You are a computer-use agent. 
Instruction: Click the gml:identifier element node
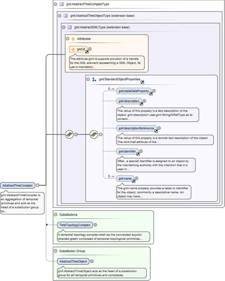click(127, 151)
